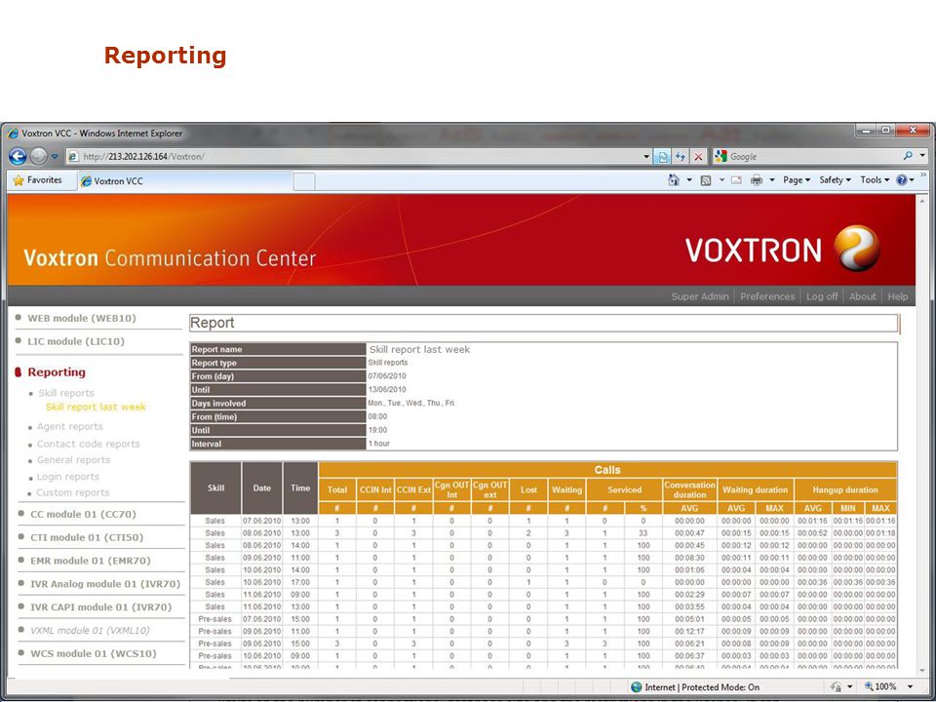
Task: Click the Skill column header
Action: tap(215, 487)
